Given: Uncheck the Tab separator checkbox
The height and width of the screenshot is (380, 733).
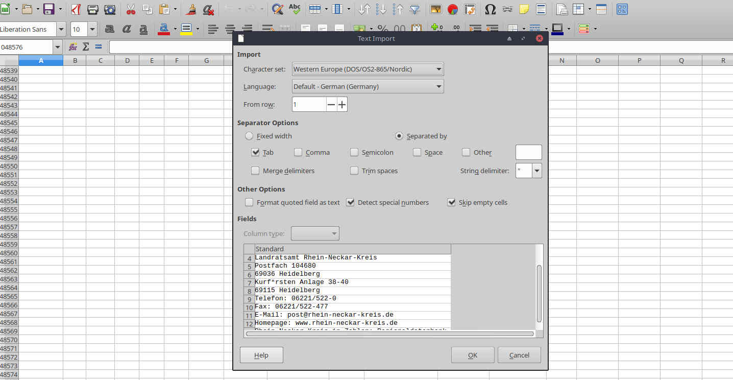Looking at the screenshot, I should click(256, 152).
